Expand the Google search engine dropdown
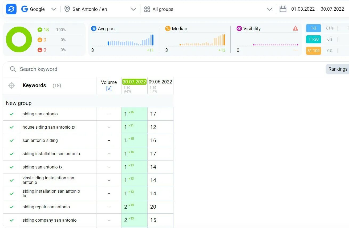349x228 pixels. [54, 9]
